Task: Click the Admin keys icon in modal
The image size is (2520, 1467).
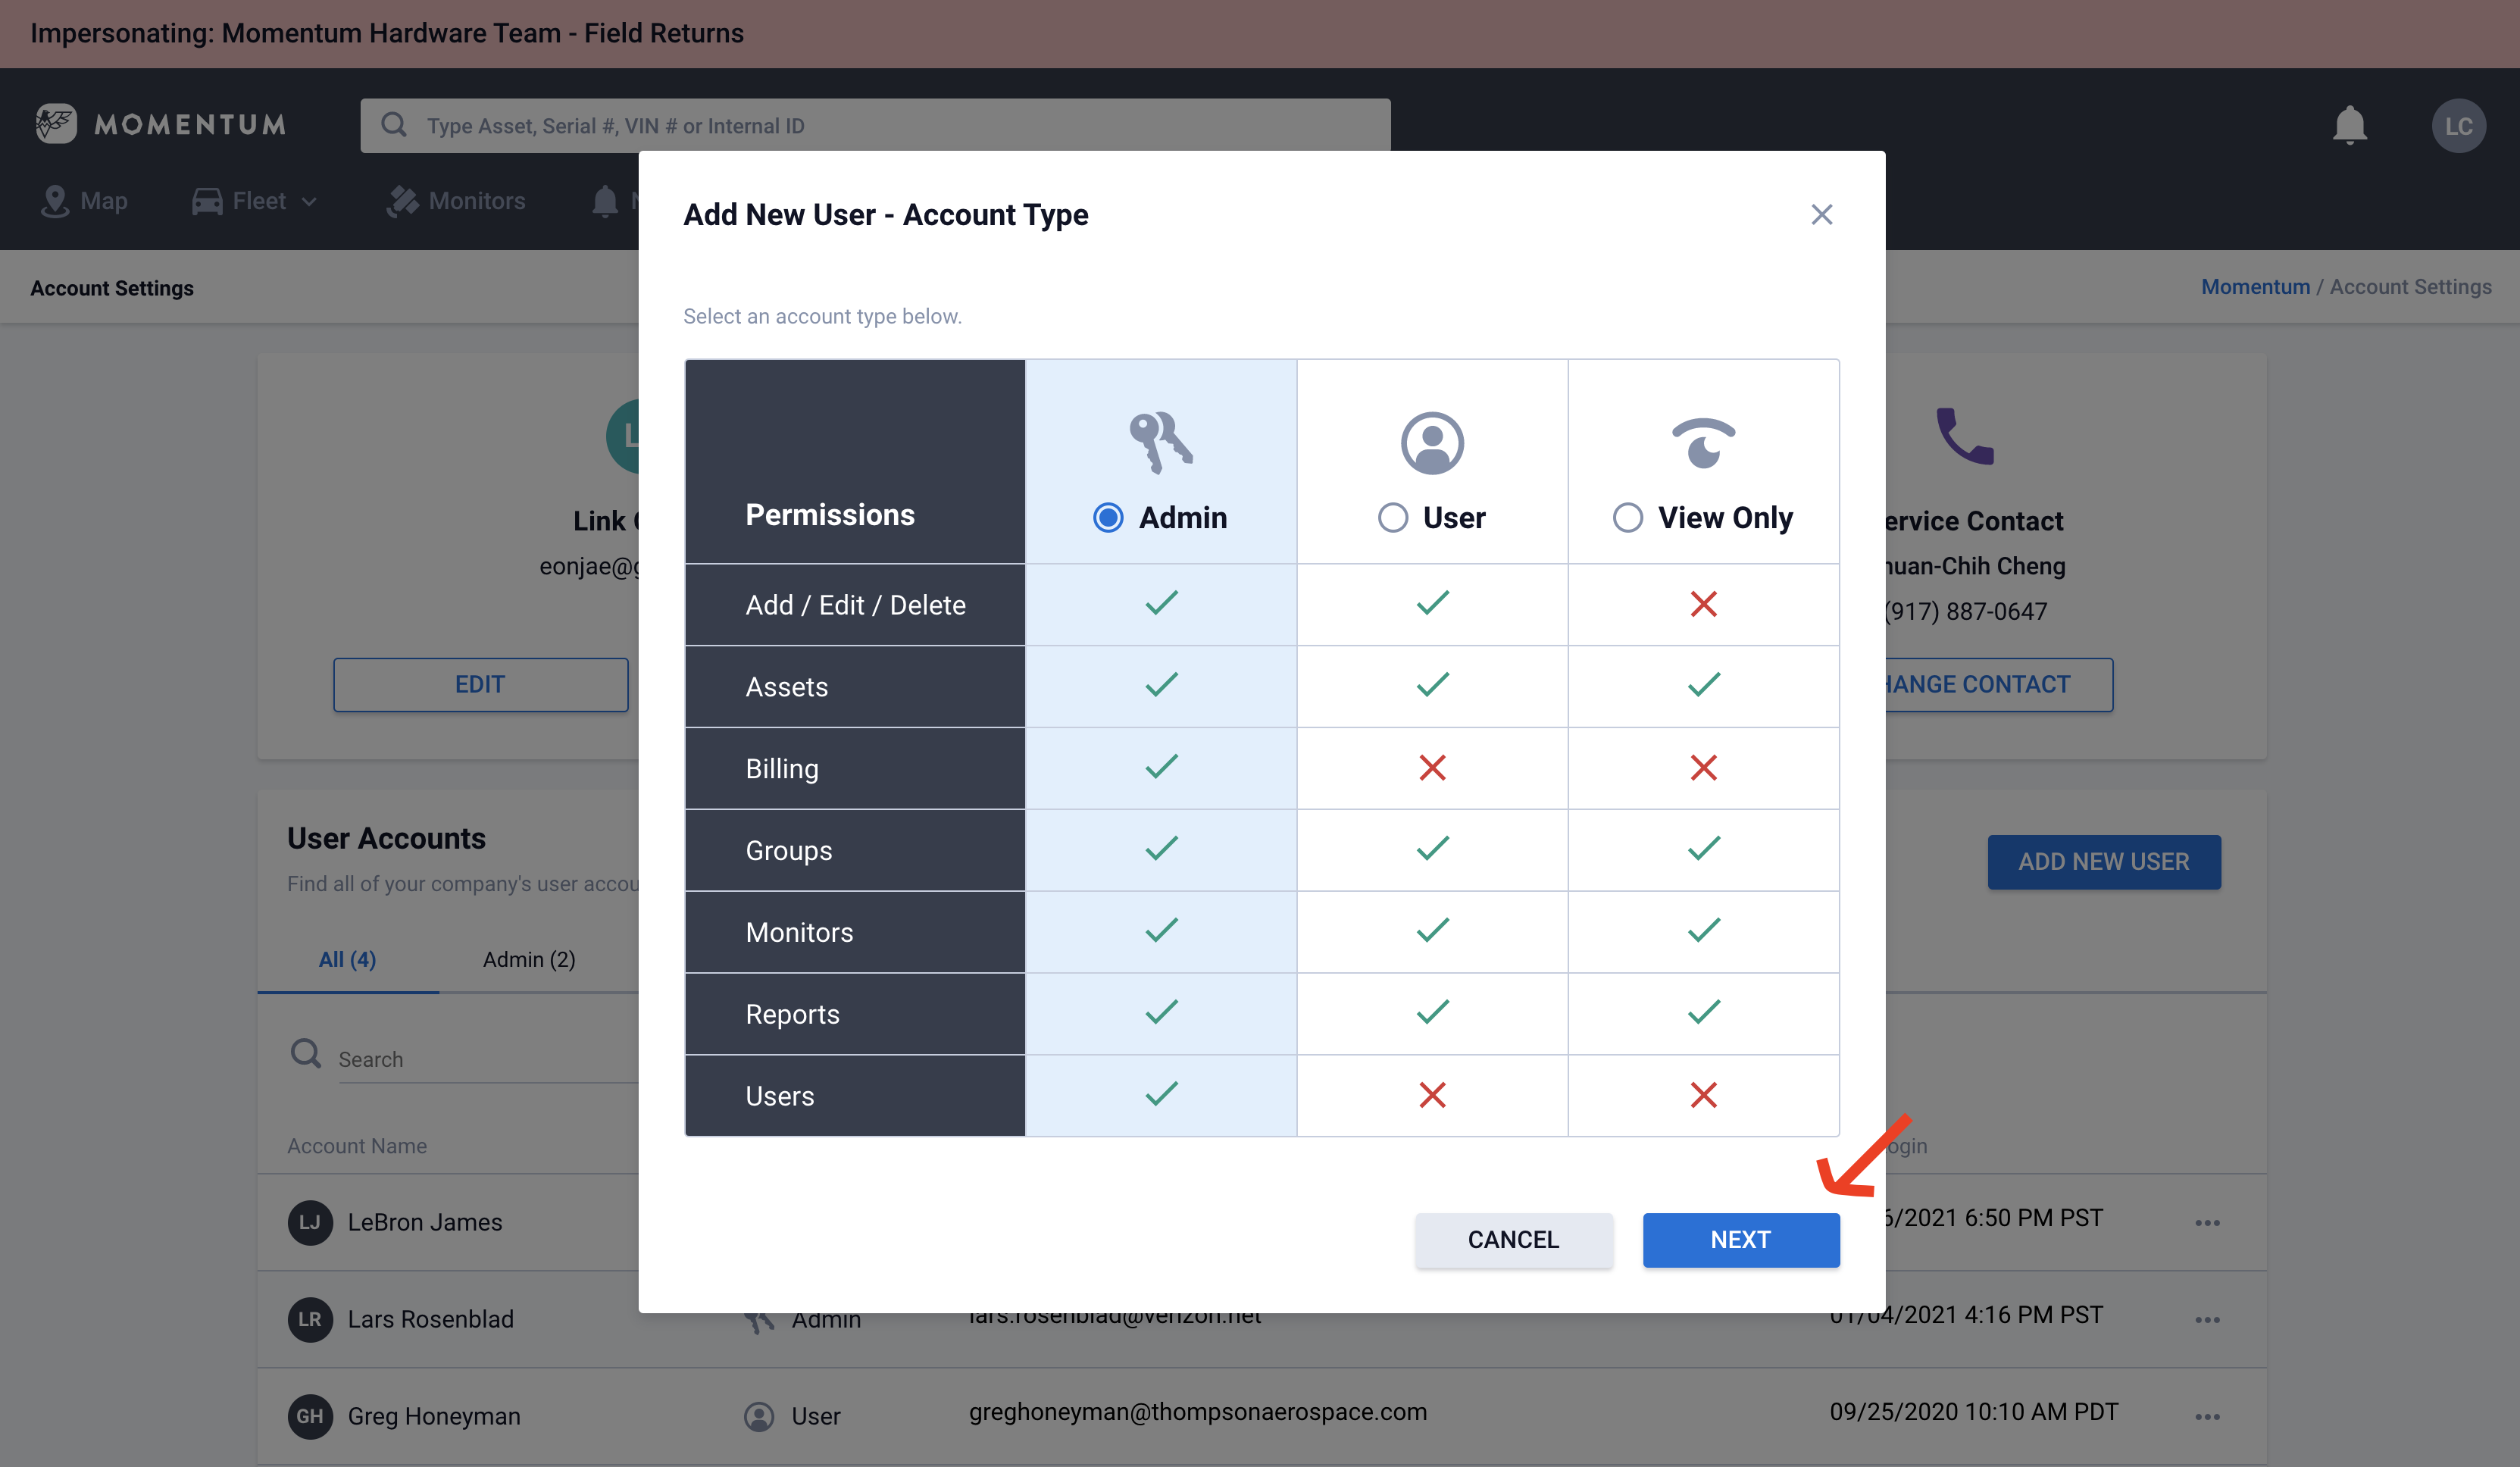Action: [1160, 441]
